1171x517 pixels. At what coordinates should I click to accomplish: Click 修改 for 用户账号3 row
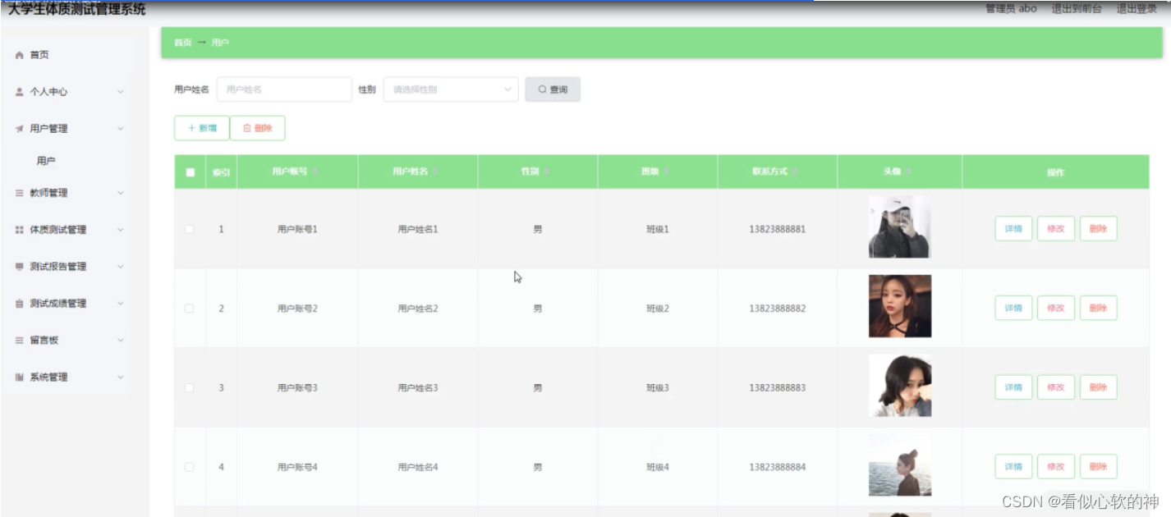click(1056, 387)
